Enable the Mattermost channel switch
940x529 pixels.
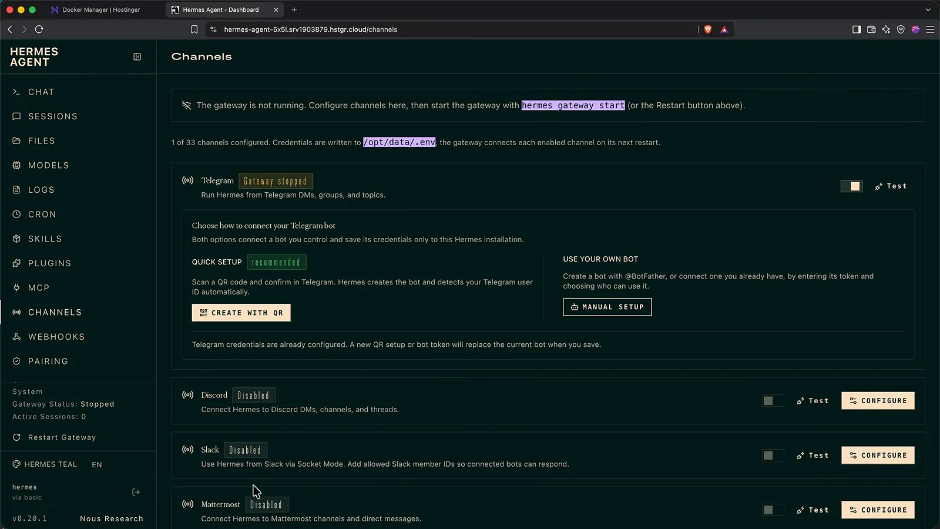pos(773,510)
